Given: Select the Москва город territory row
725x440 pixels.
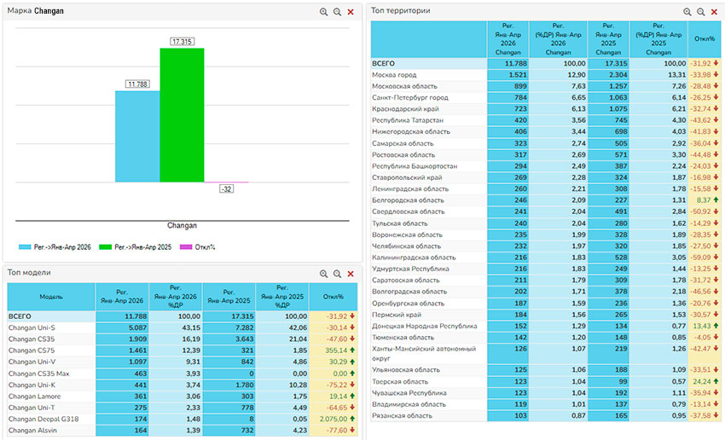Looking at the screenshot, I should [x=546, y=75].
